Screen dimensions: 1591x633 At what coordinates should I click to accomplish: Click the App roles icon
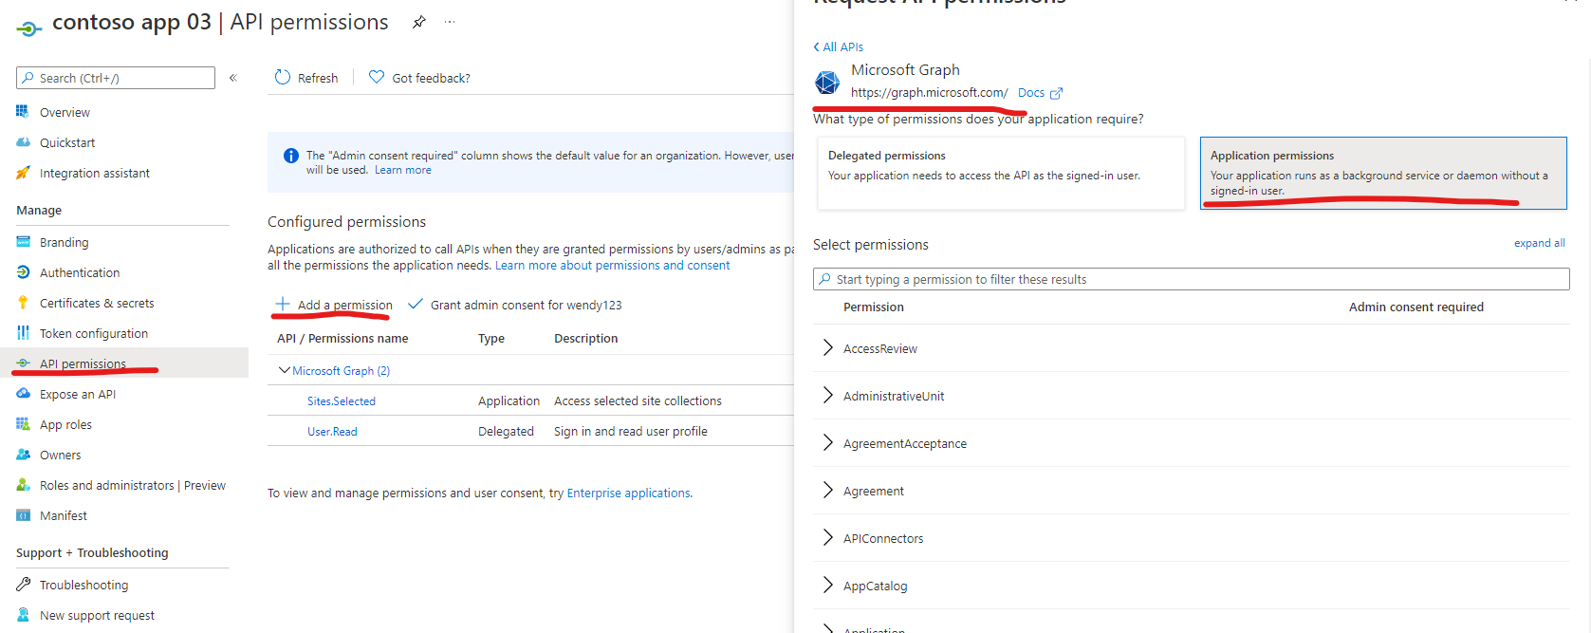(23, 424)
